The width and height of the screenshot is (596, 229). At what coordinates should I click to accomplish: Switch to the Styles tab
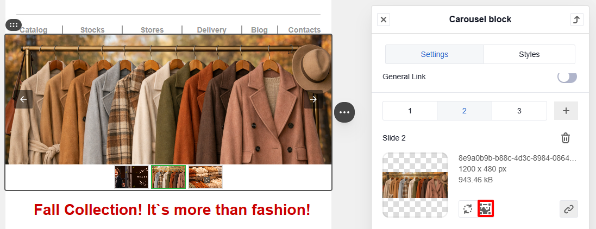tap(529, 54)
